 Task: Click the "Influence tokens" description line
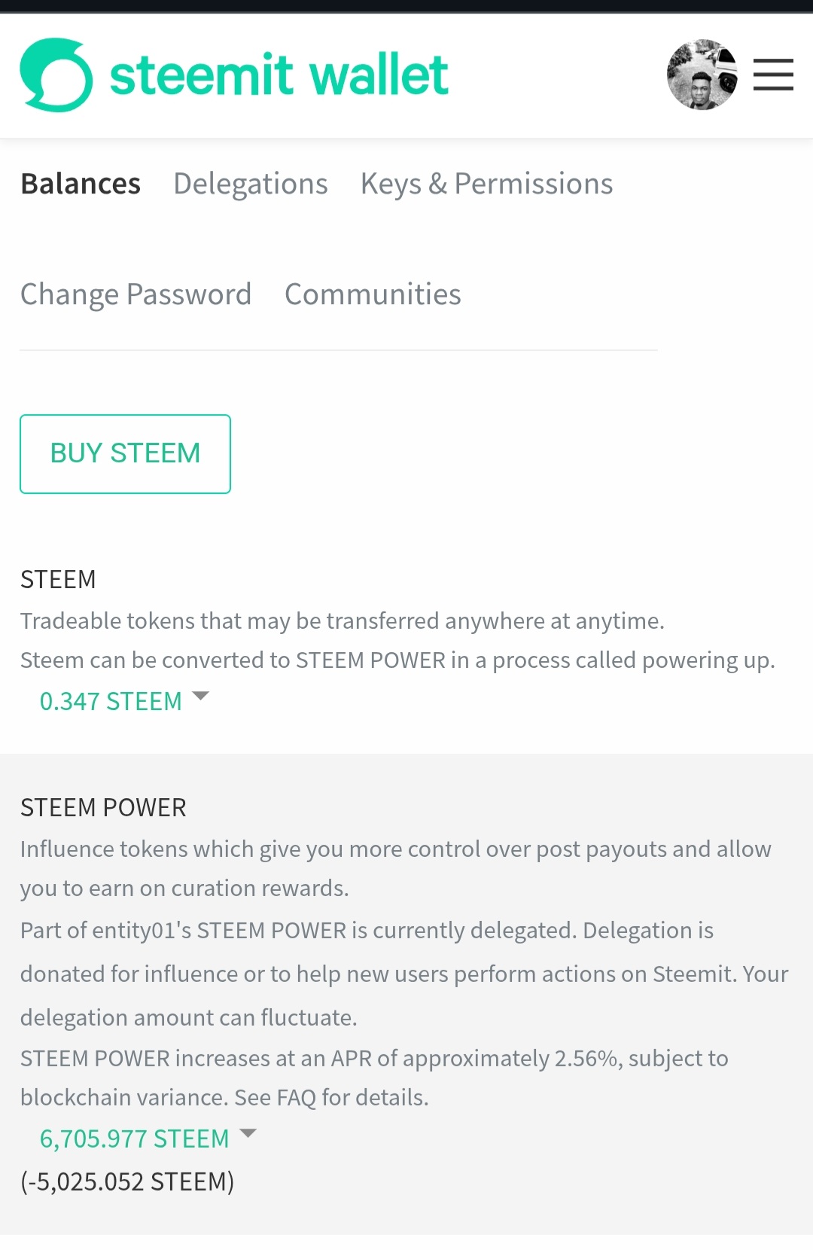click(395, 849)
